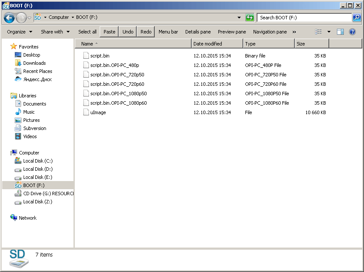
Task: Click the Back navigation arrow
Action: [9, 18]
